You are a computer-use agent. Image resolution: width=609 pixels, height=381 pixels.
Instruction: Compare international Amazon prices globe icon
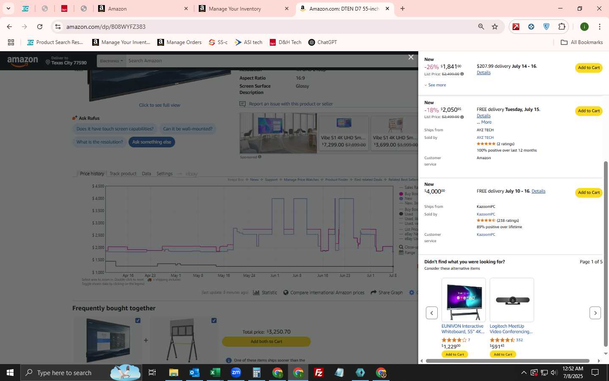click(286, 293)
